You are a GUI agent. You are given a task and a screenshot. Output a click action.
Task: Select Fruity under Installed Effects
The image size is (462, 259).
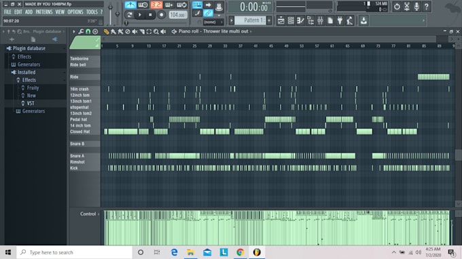pyautogui.click(x=33, y=88)
